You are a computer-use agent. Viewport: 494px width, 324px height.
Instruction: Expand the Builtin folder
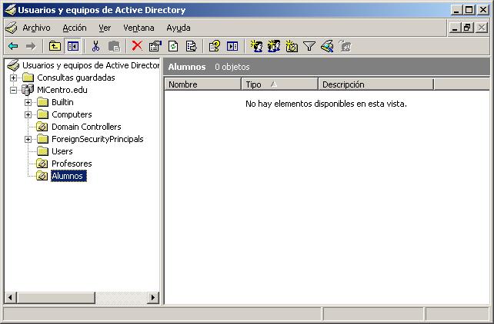(x=28, y=102)
